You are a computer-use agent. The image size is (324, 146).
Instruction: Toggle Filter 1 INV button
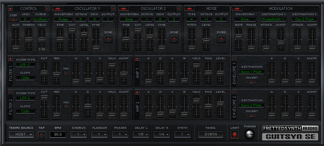tap(66, 73)
